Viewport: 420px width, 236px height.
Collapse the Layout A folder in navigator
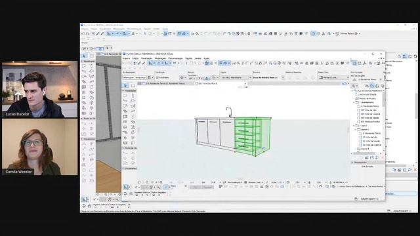click(356, 129)
